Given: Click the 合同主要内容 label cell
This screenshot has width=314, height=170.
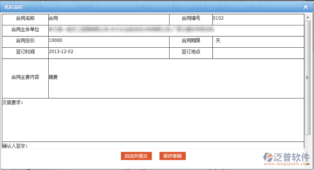Looking at the screenshot, I should tap(25, 78).
